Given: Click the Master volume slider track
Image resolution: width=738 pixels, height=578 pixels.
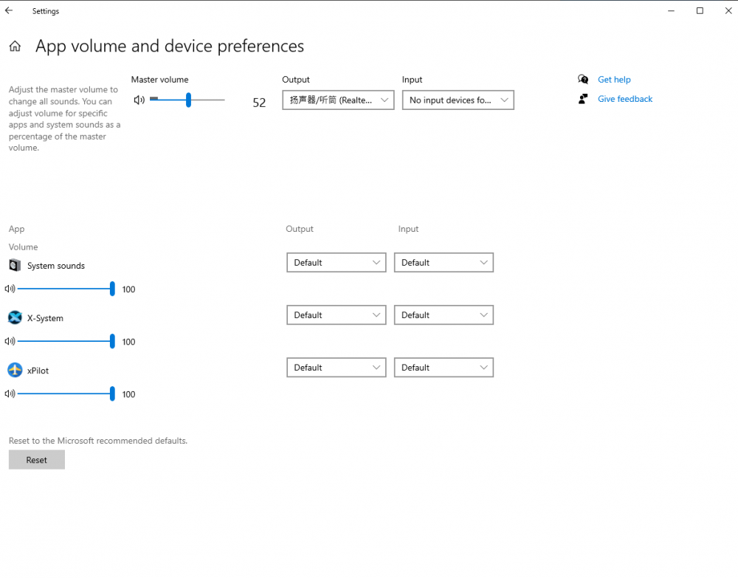Looking at the screenshot, I should pyautogui.click(x=187, y=100).
